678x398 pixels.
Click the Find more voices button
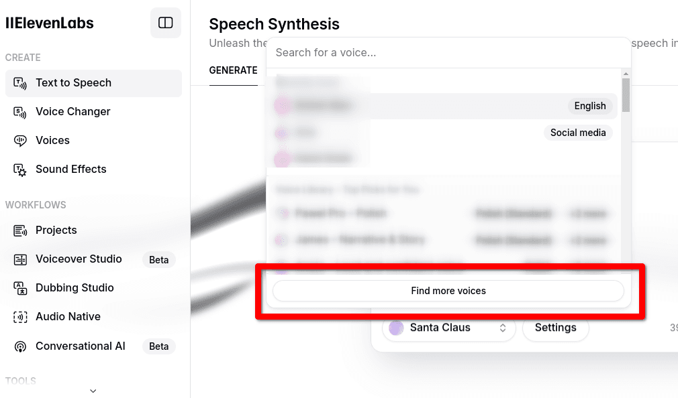448,291
